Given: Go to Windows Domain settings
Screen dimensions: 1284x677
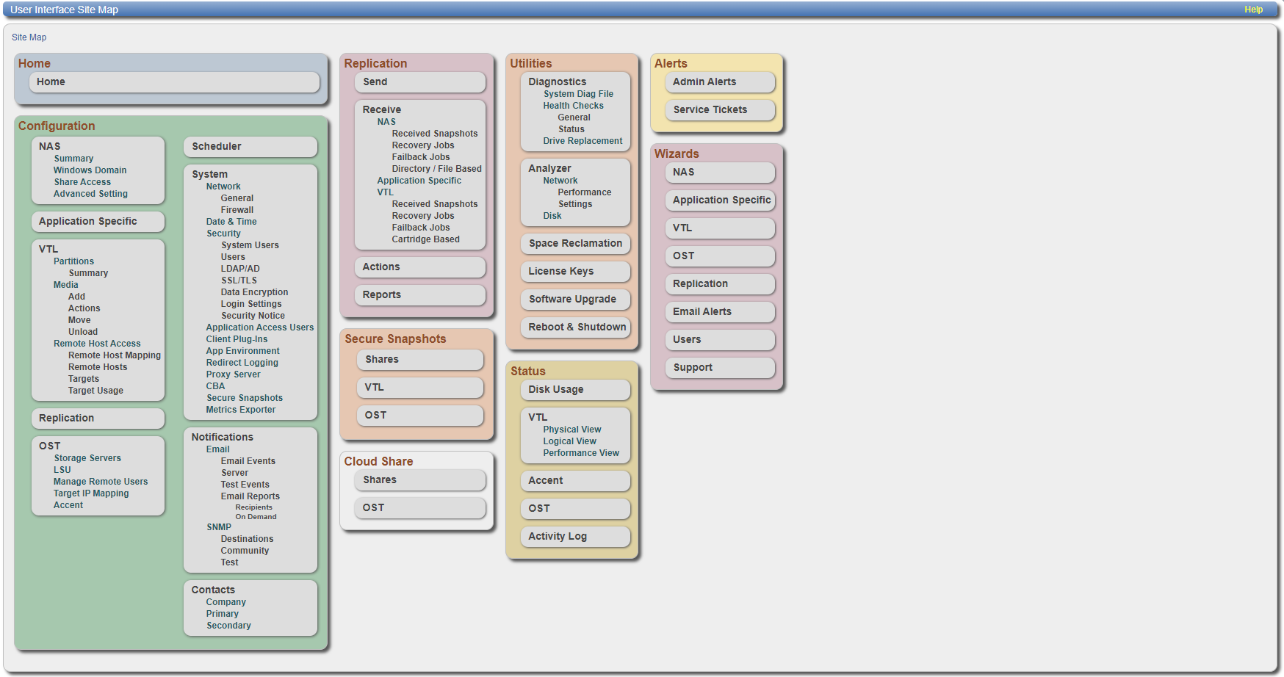Looking at the screenshot, I should tap(90, 170).
